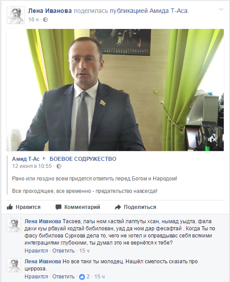Viewport: 230px width, 282px height.
Task: Click Ответить under the second comment
Action: coord(63,276)
